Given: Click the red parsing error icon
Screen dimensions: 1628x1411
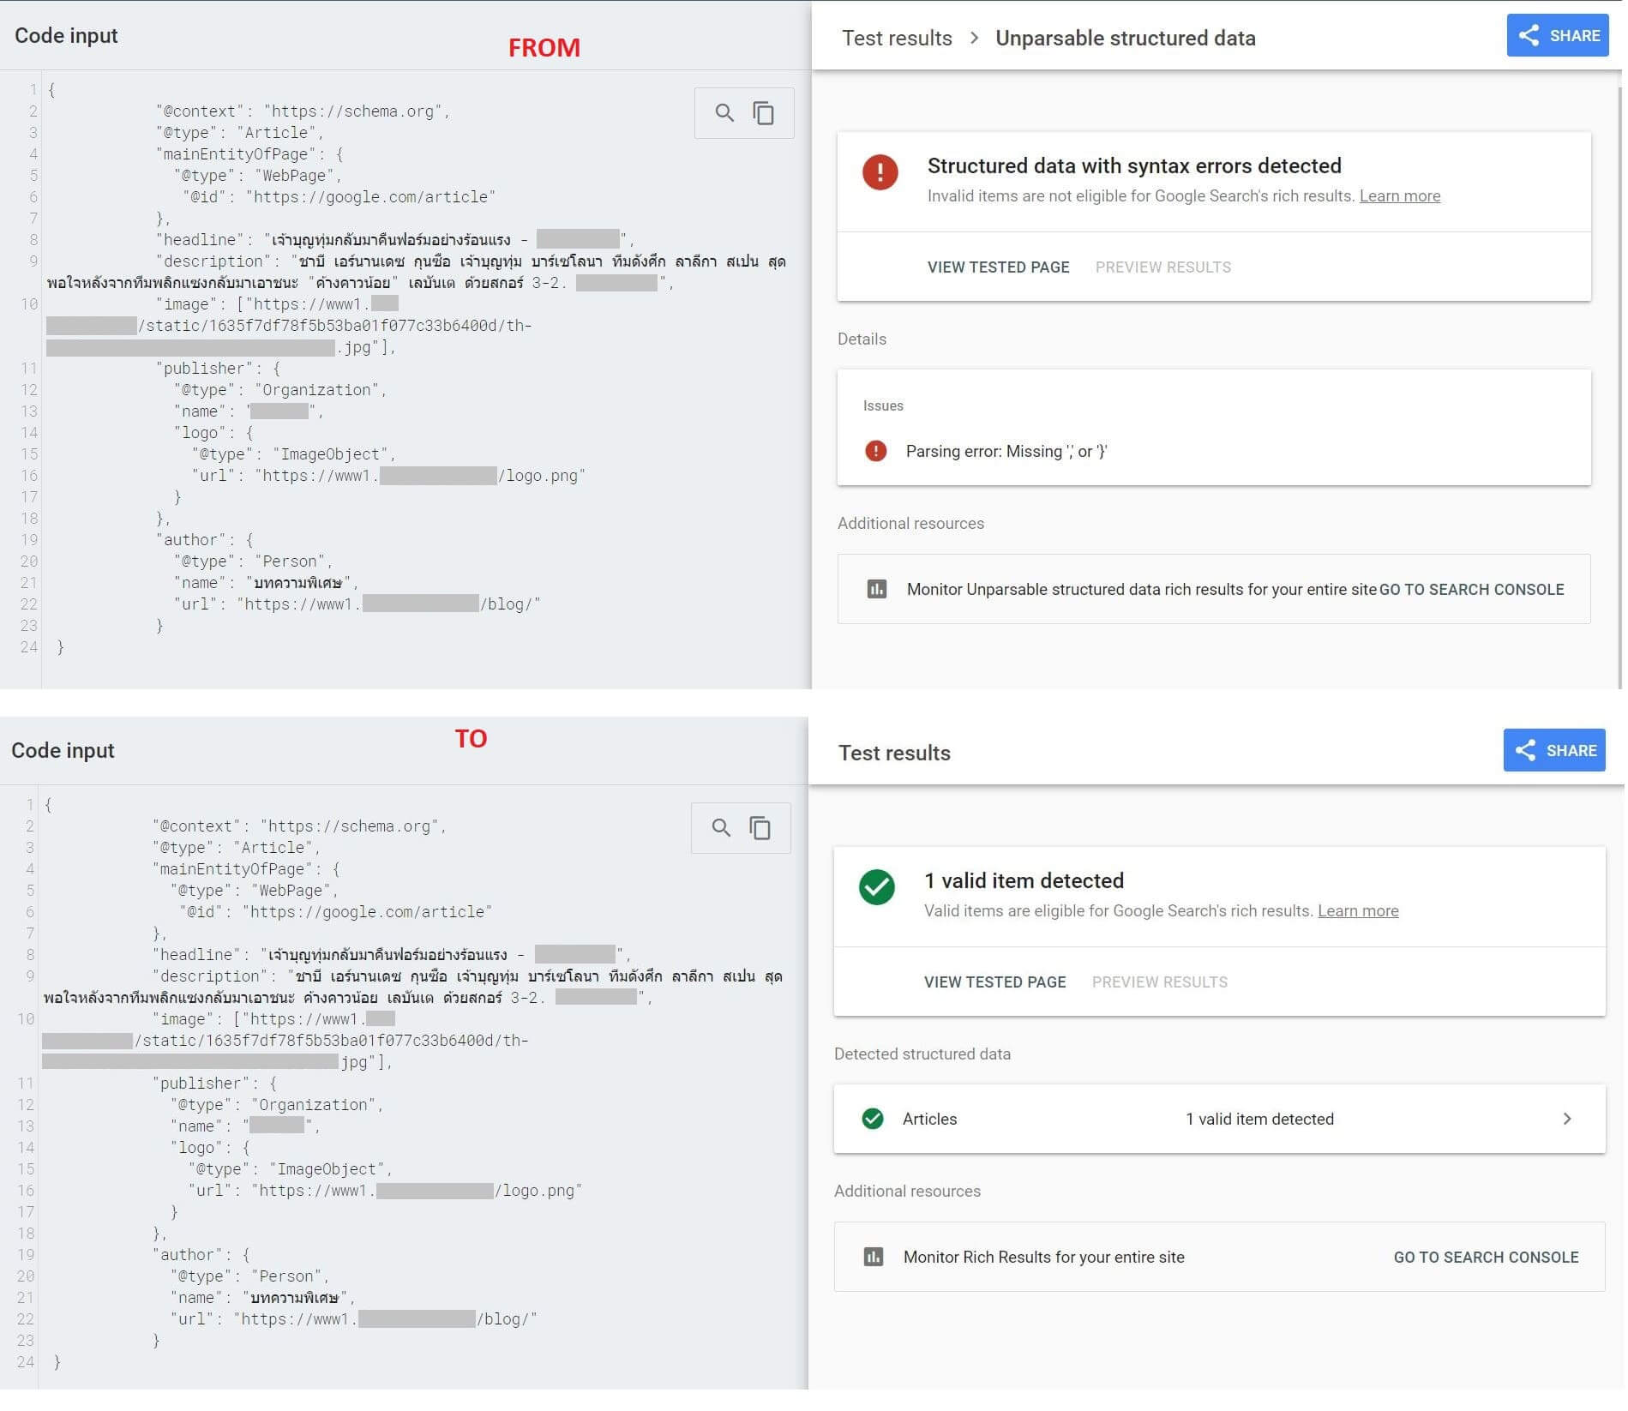Looking at the screenshot, I should (875, 451).
